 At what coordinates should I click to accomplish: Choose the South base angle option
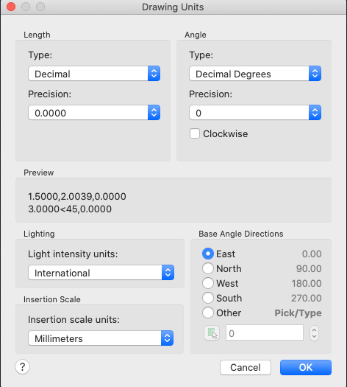tap(208, 298)
